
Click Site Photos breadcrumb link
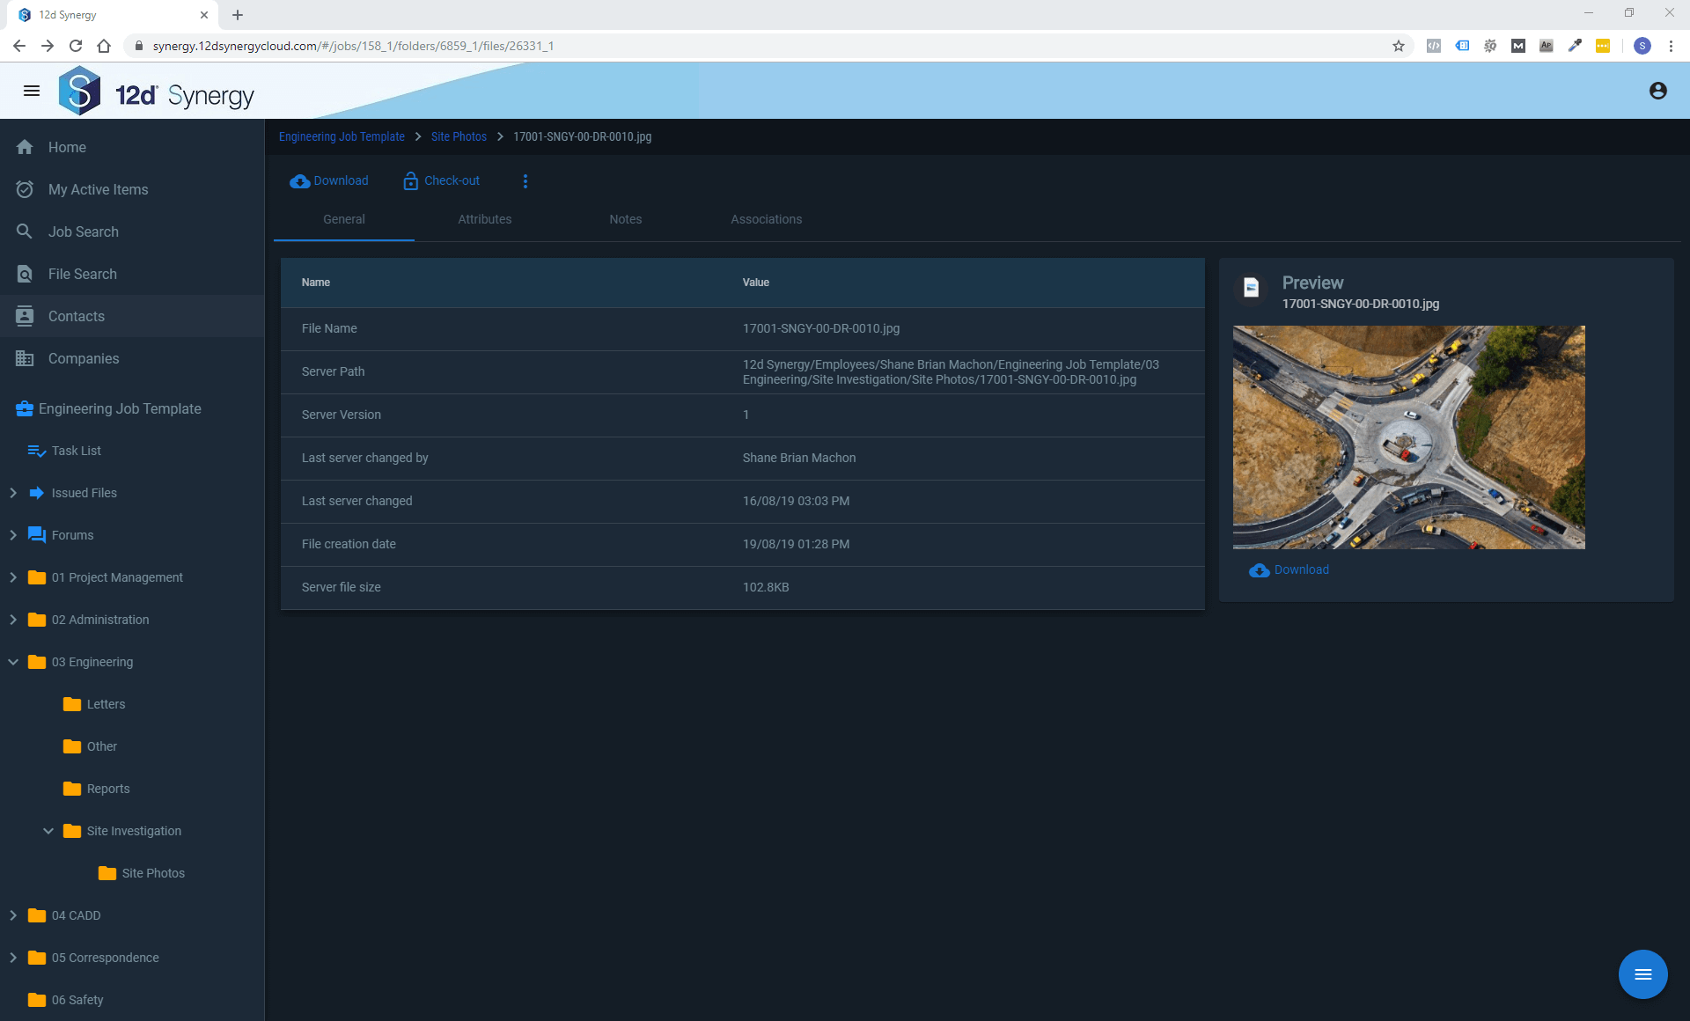[x=459, y=136]
